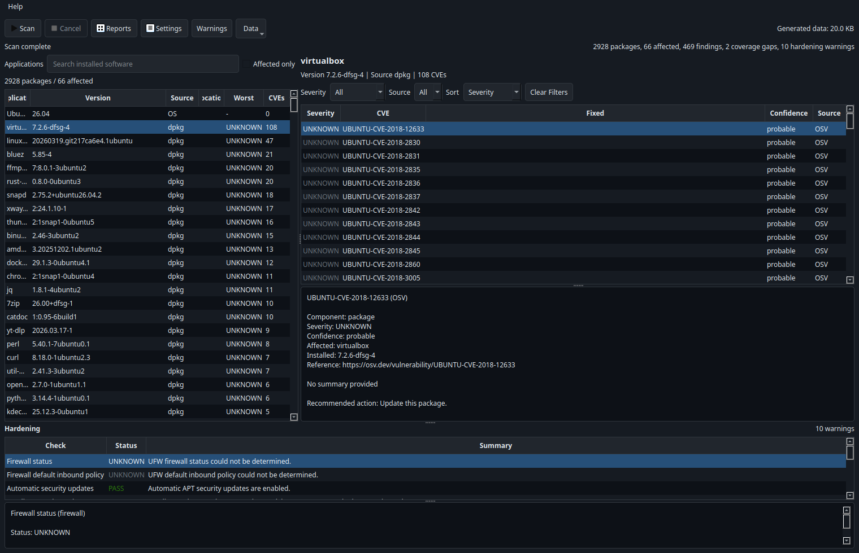Sort packages by Version column header
The height and width of the screenshot is (553, 859).
point(98,98)
